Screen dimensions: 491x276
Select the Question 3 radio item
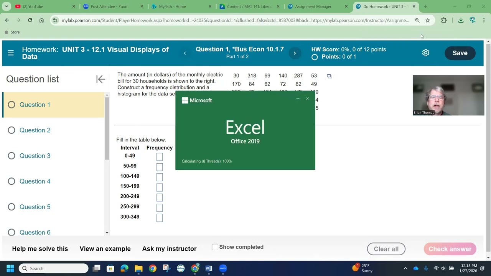pyautogui.click(x=12, y=156)
